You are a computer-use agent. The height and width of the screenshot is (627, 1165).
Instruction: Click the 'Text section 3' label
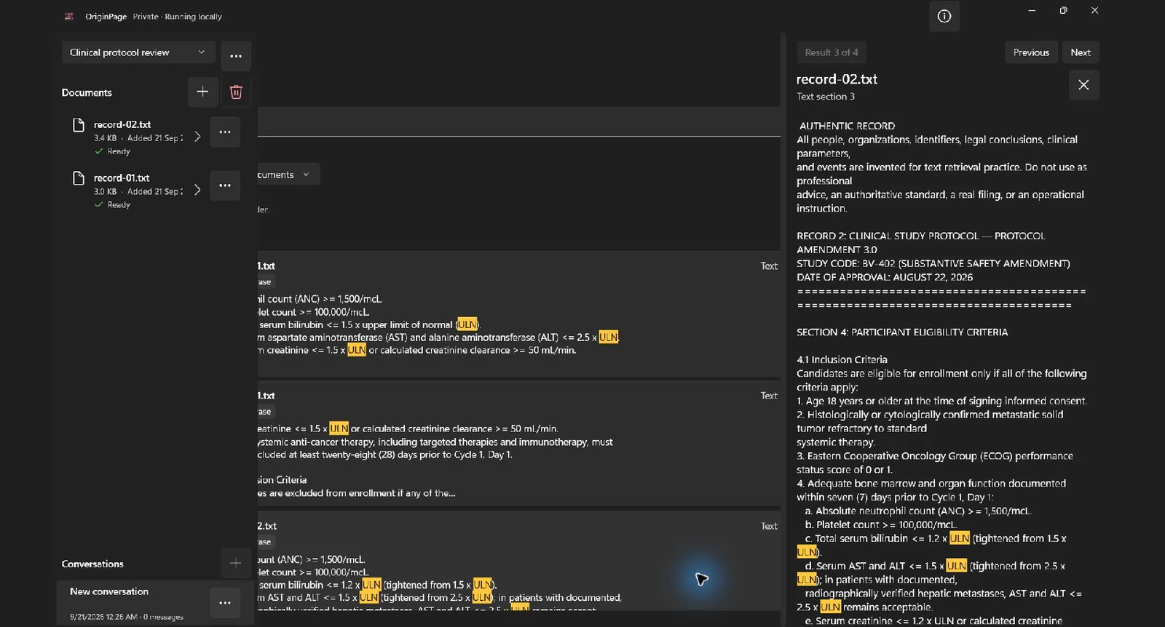[x=826, y=96]
